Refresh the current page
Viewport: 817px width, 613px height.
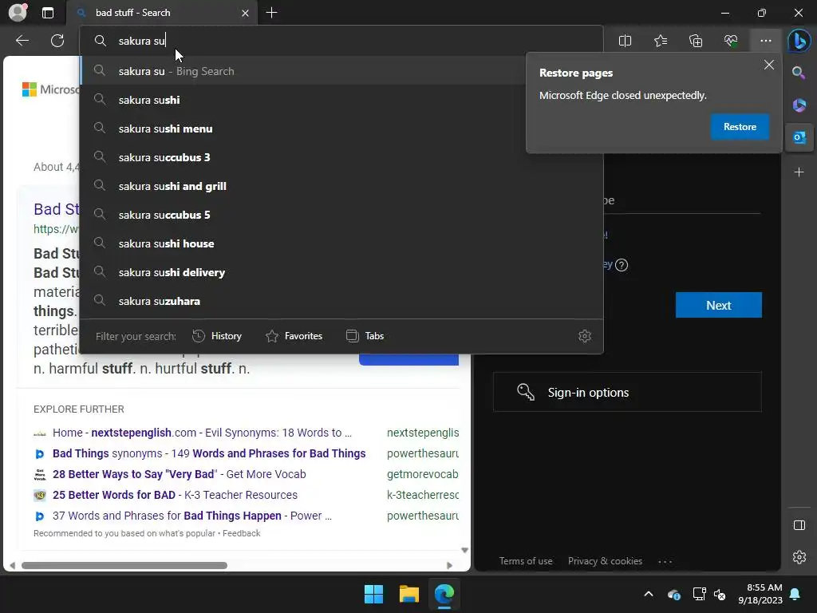pyautogui.click(x=57, y=41)
